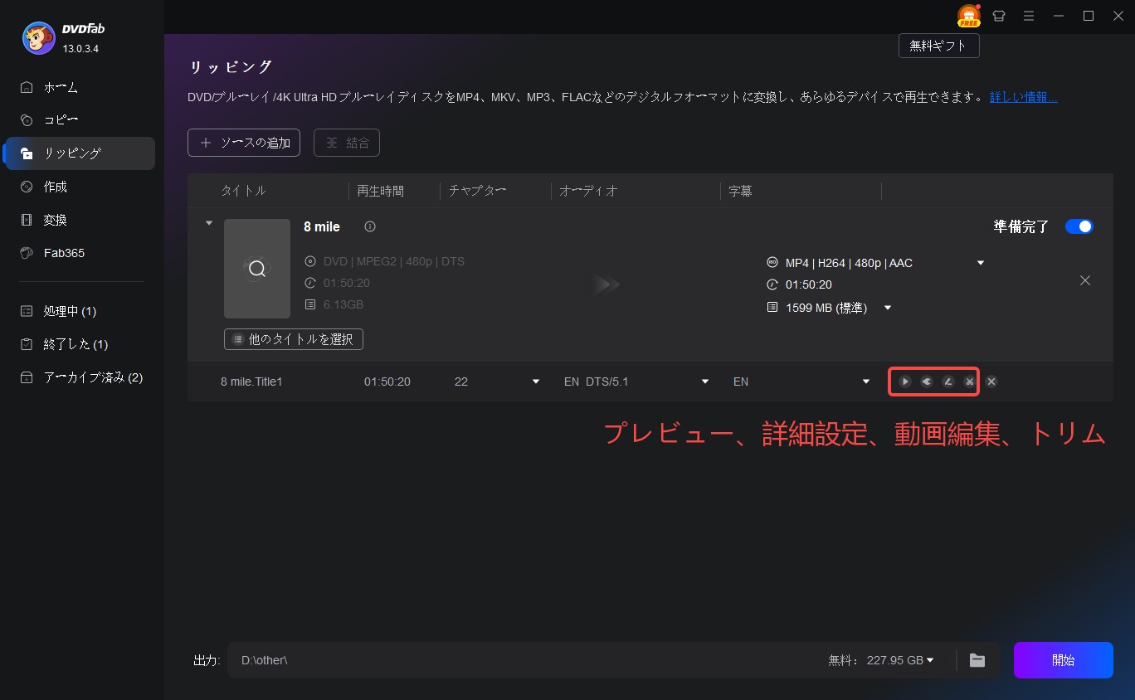Click the 字幕 column header
Screen dimensions: 1135x700
740,191
